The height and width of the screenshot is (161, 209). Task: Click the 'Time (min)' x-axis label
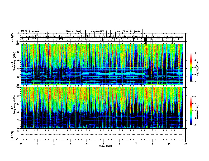[x=106, y=146]
